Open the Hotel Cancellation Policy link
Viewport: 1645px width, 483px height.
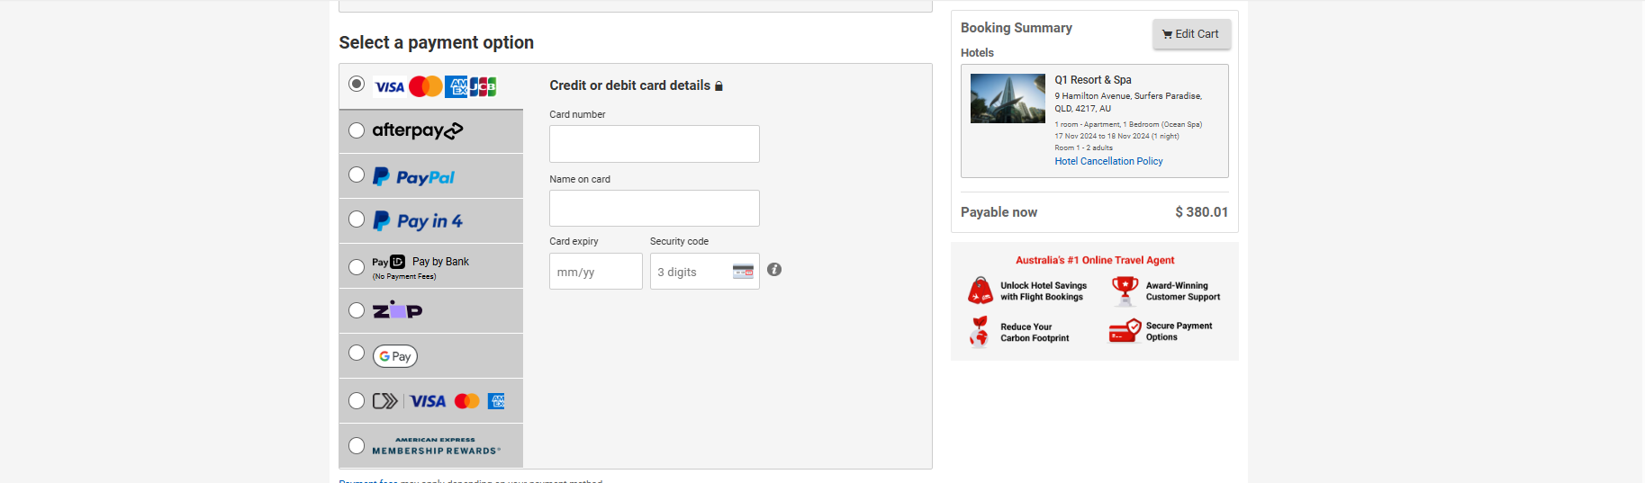(x=1108, y=162)
